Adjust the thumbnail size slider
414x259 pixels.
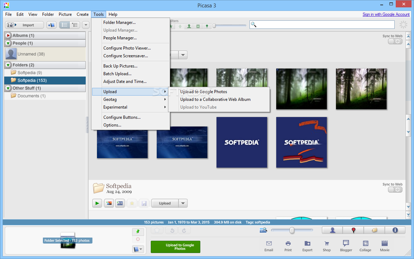pyautogui.click(x=292, y=230)
